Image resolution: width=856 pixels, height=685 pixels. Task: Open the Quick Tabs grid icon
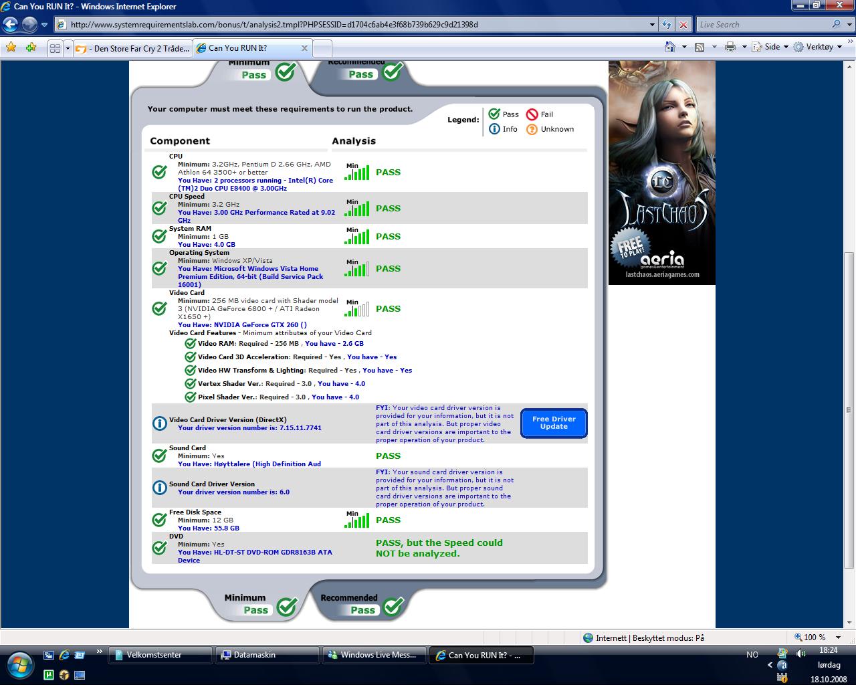(x=56, y=48)
